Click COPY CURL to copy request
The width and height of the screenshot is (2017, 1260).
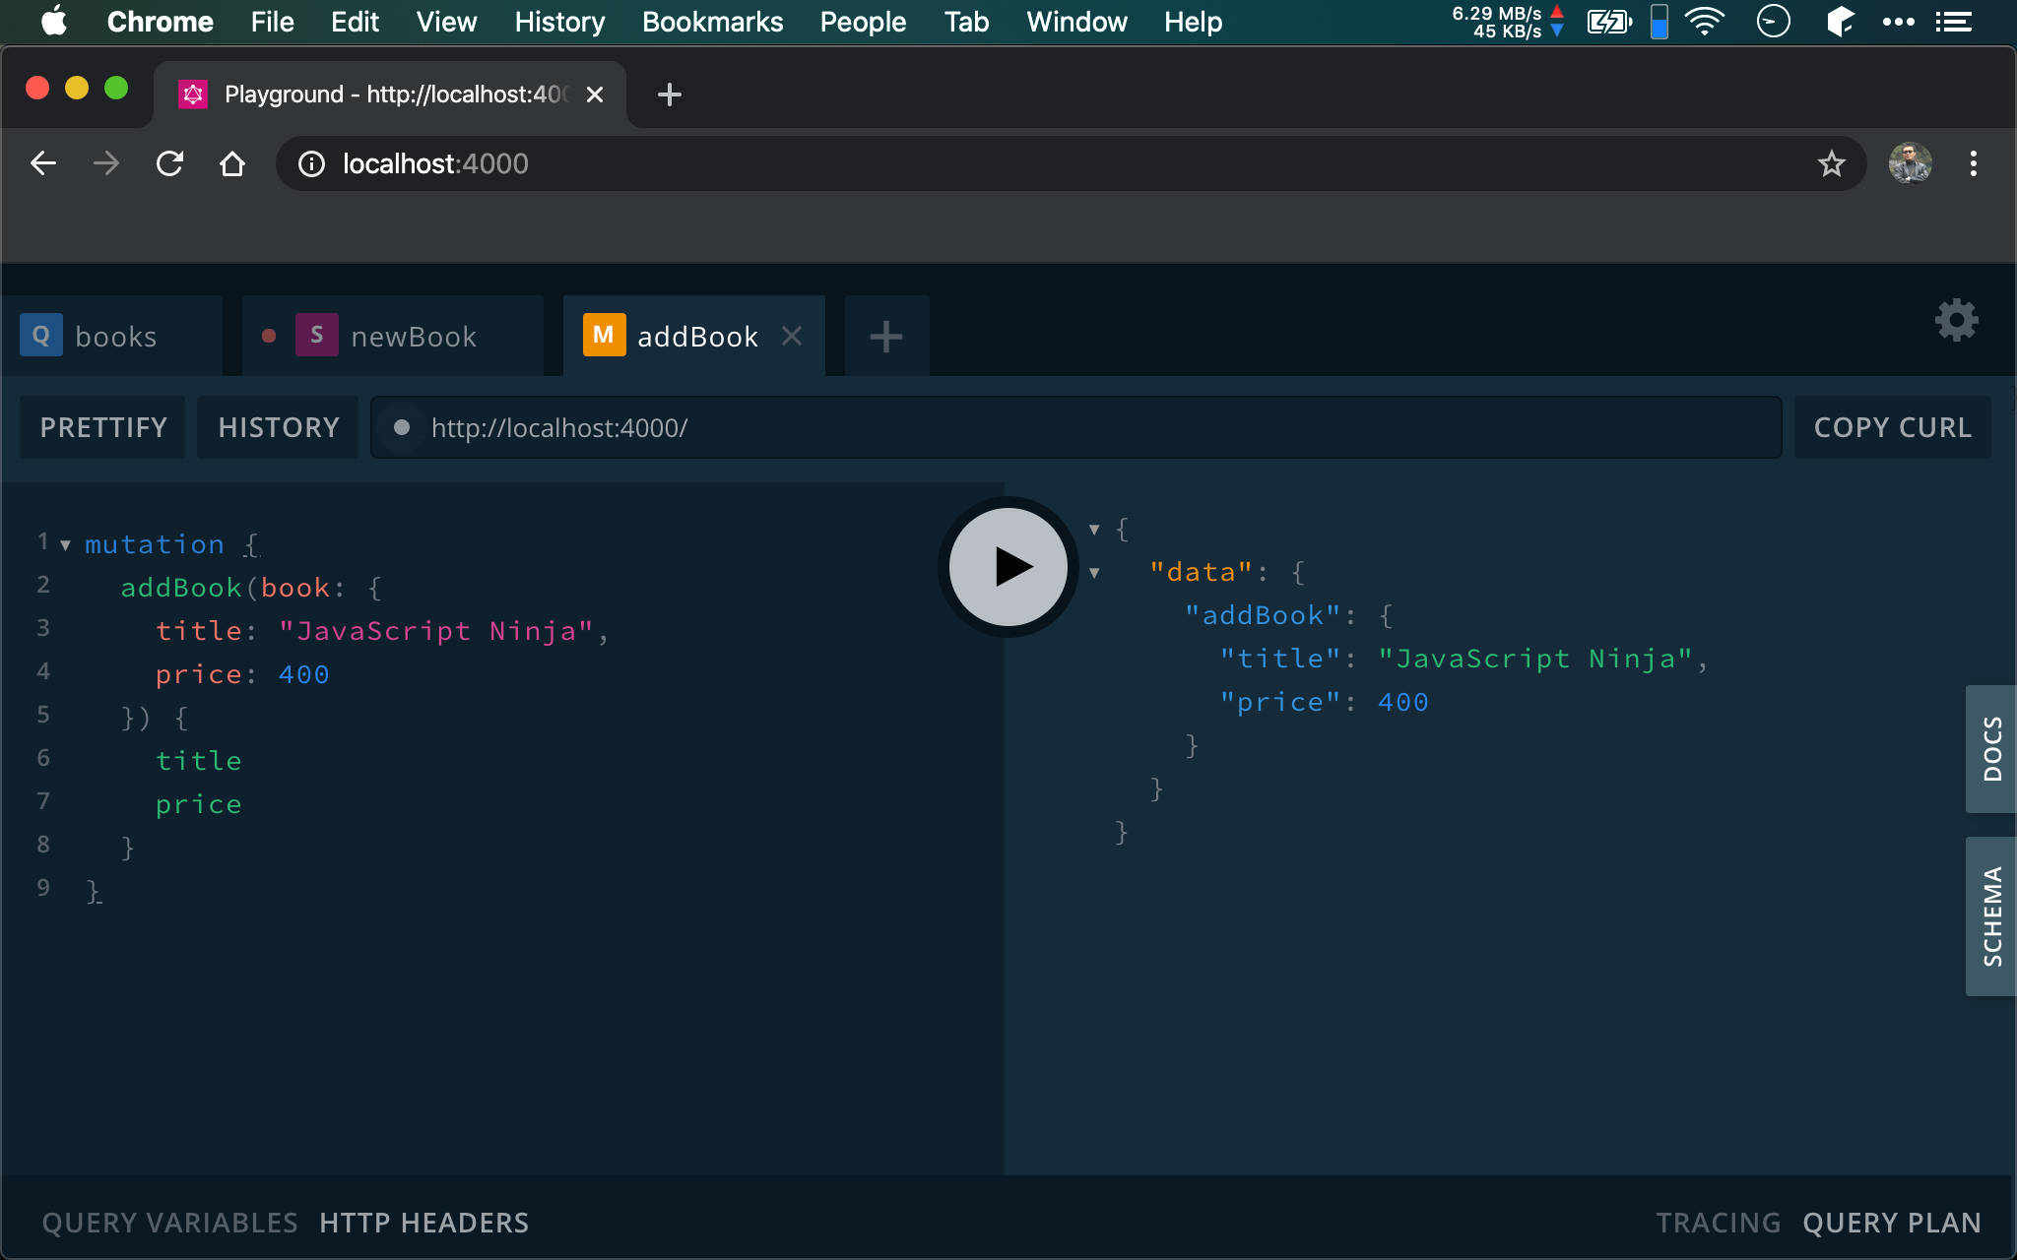1892,427
